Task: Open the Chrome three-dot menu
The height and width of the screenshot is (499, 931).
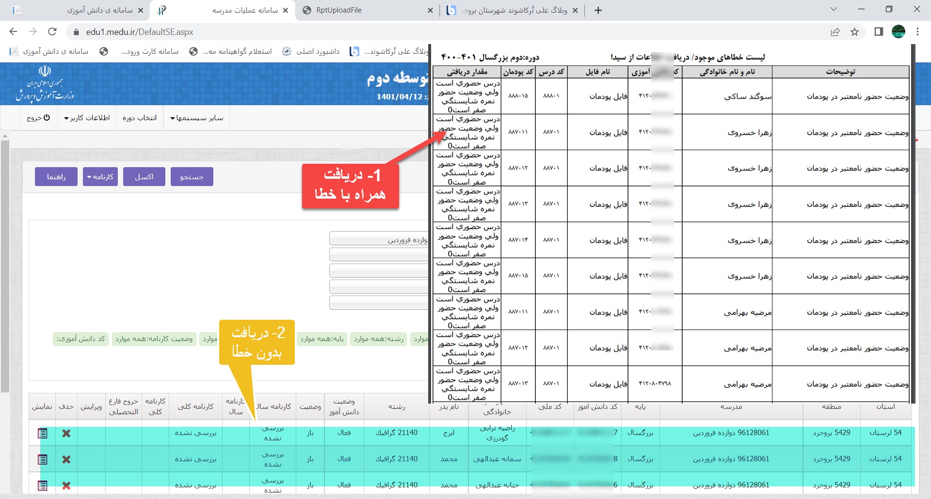Action: click(917, 32)
